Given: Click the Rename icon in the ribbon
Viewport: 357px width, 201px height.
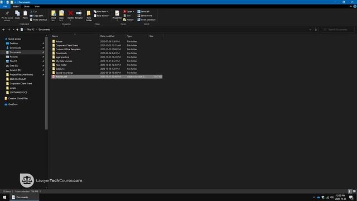Looking at the screenshot, I should click(x=79, y=13).
